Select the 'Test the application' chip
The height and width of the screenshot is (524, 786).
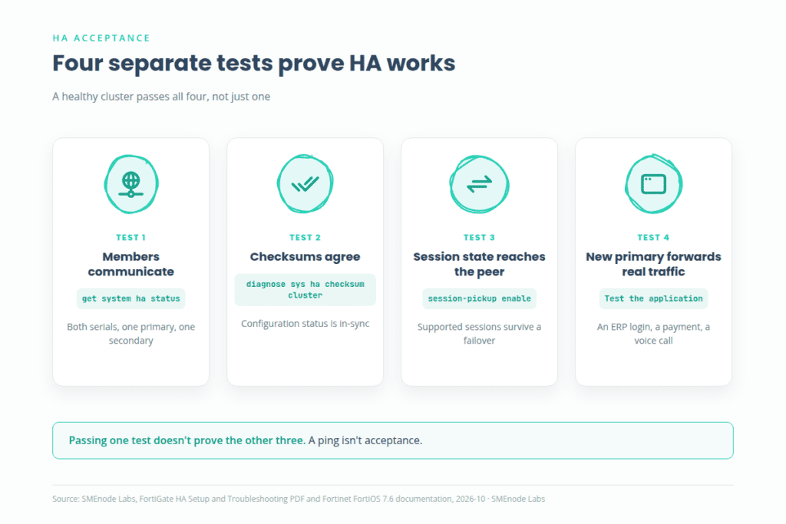654,298
